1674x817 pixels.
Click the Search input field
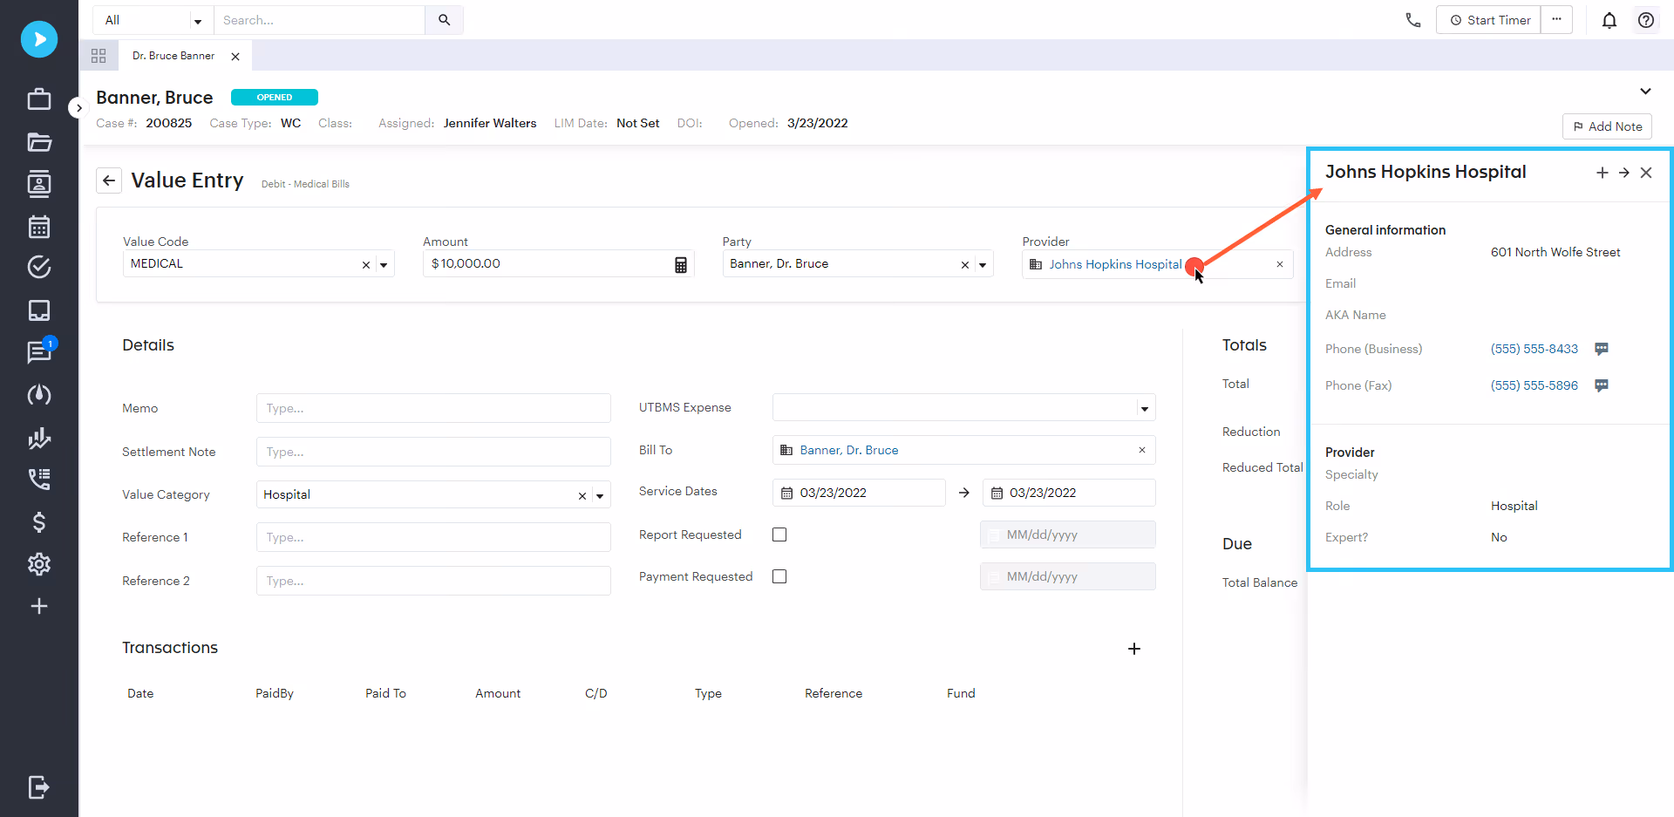pyautogui.click(x=320, y=20)
